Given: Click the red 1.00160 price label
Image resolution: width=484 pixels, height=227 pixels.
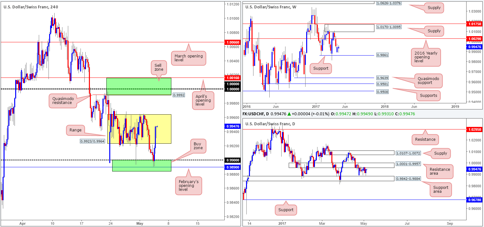Looking at the screenshot, I should [233, 78].
